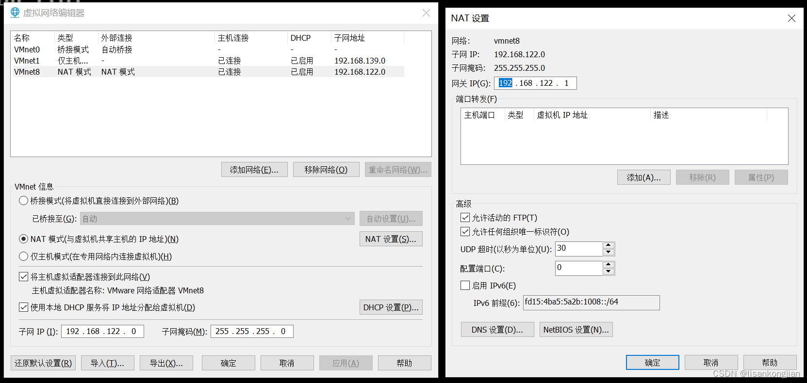Toggle 使用本地 DHCP 服务 checkbox

pyautogui.click(x=23, y=307)
